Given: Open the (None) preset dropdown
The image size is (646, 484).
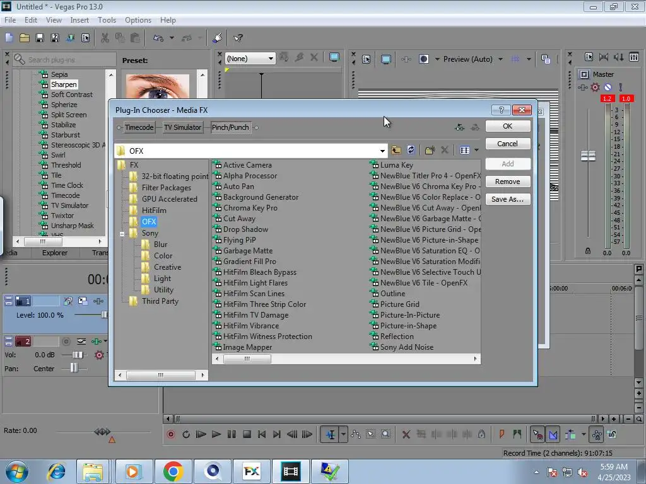Looking at the screenshot, I should point(271,59).
